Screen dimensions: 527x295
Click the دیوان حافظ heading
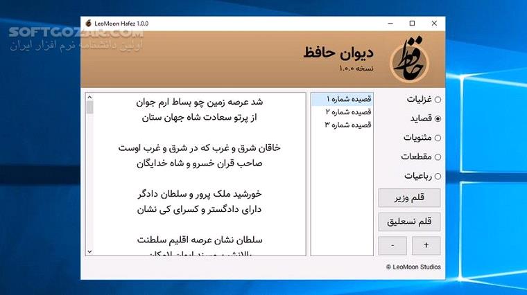338,53
